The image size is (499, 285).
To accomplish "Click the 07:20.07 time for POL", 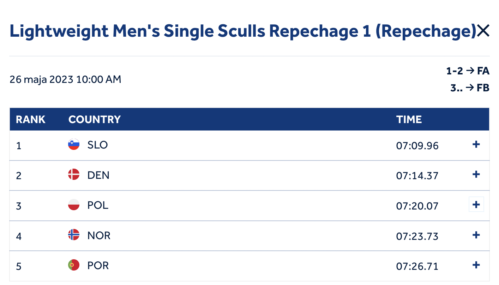I will tap(417, 206).
